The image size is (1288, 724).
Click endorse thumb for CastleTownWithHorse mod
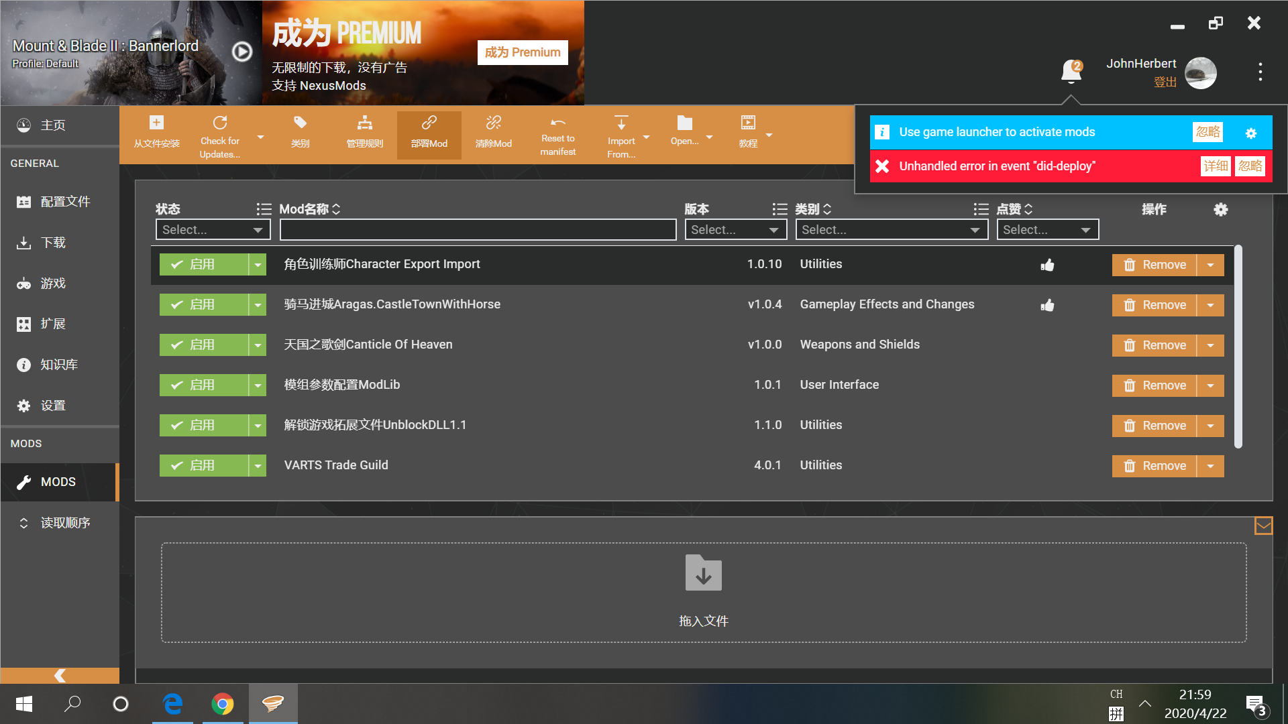pyautogui.click(x=1047, y=305)
